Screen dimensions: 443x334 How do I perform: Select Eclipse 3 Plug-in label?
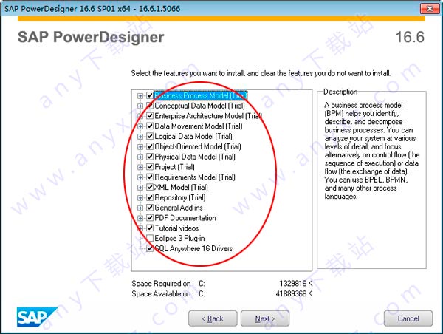click(x=179, y=239)
